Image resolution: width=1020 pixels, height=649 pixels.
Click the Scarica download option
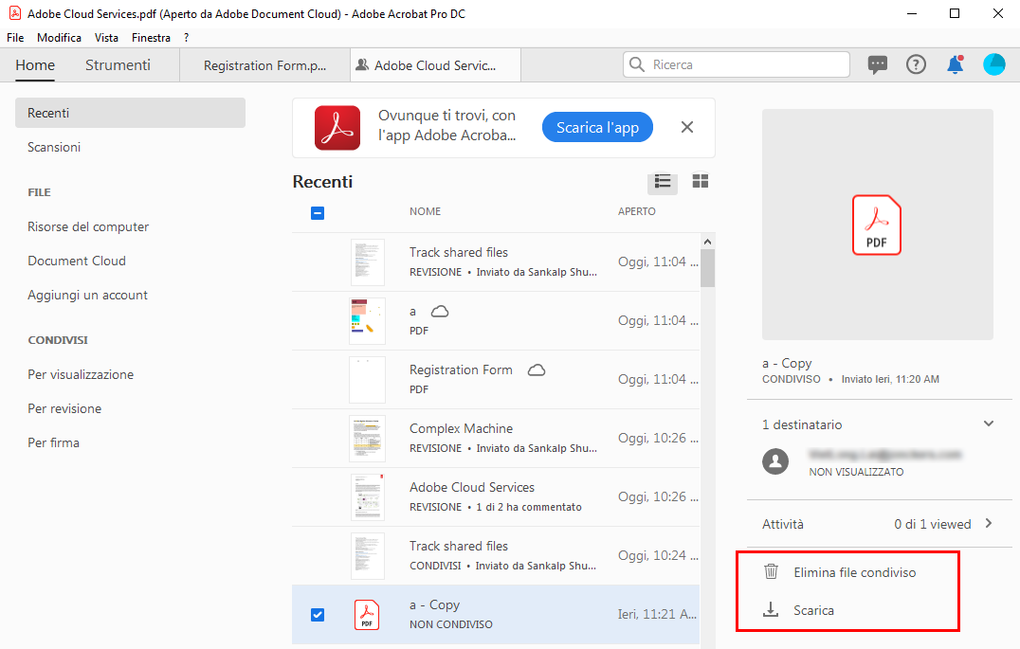coord(813,610)
